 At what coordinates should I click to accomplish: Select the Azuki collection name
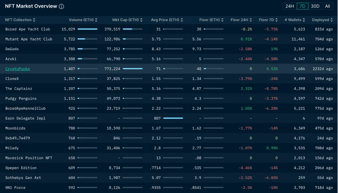[x=11, y=59]
